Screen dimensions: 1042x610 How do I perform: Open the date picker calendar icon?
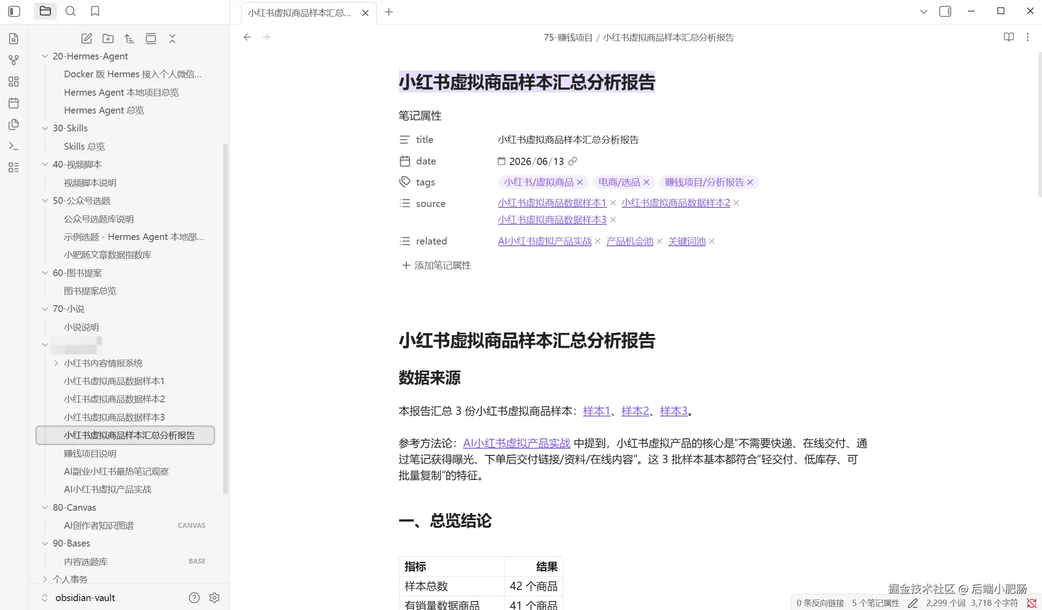click(501, 161)
